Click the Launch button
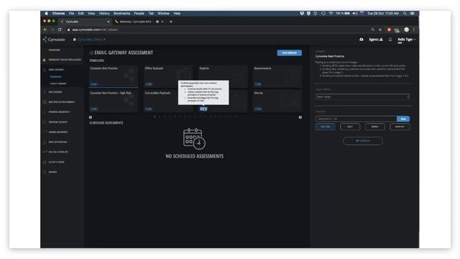The image size is (460, 259). click(363, 141)
